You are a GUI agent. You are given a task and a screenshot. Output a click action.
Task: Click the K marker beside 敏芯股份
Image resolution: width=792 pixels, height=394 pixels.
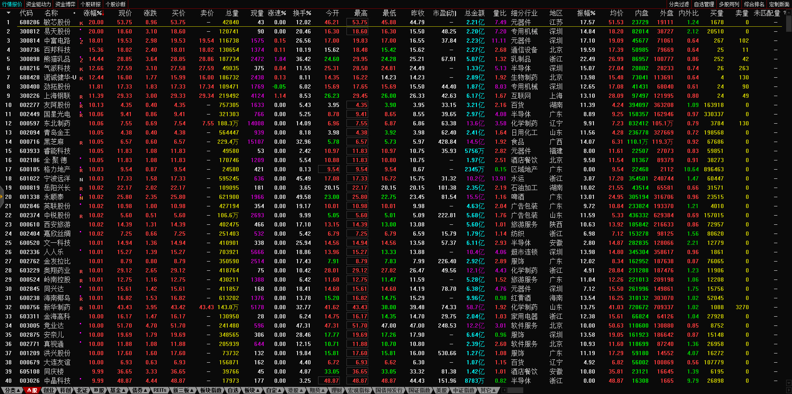tap(81, 23)
